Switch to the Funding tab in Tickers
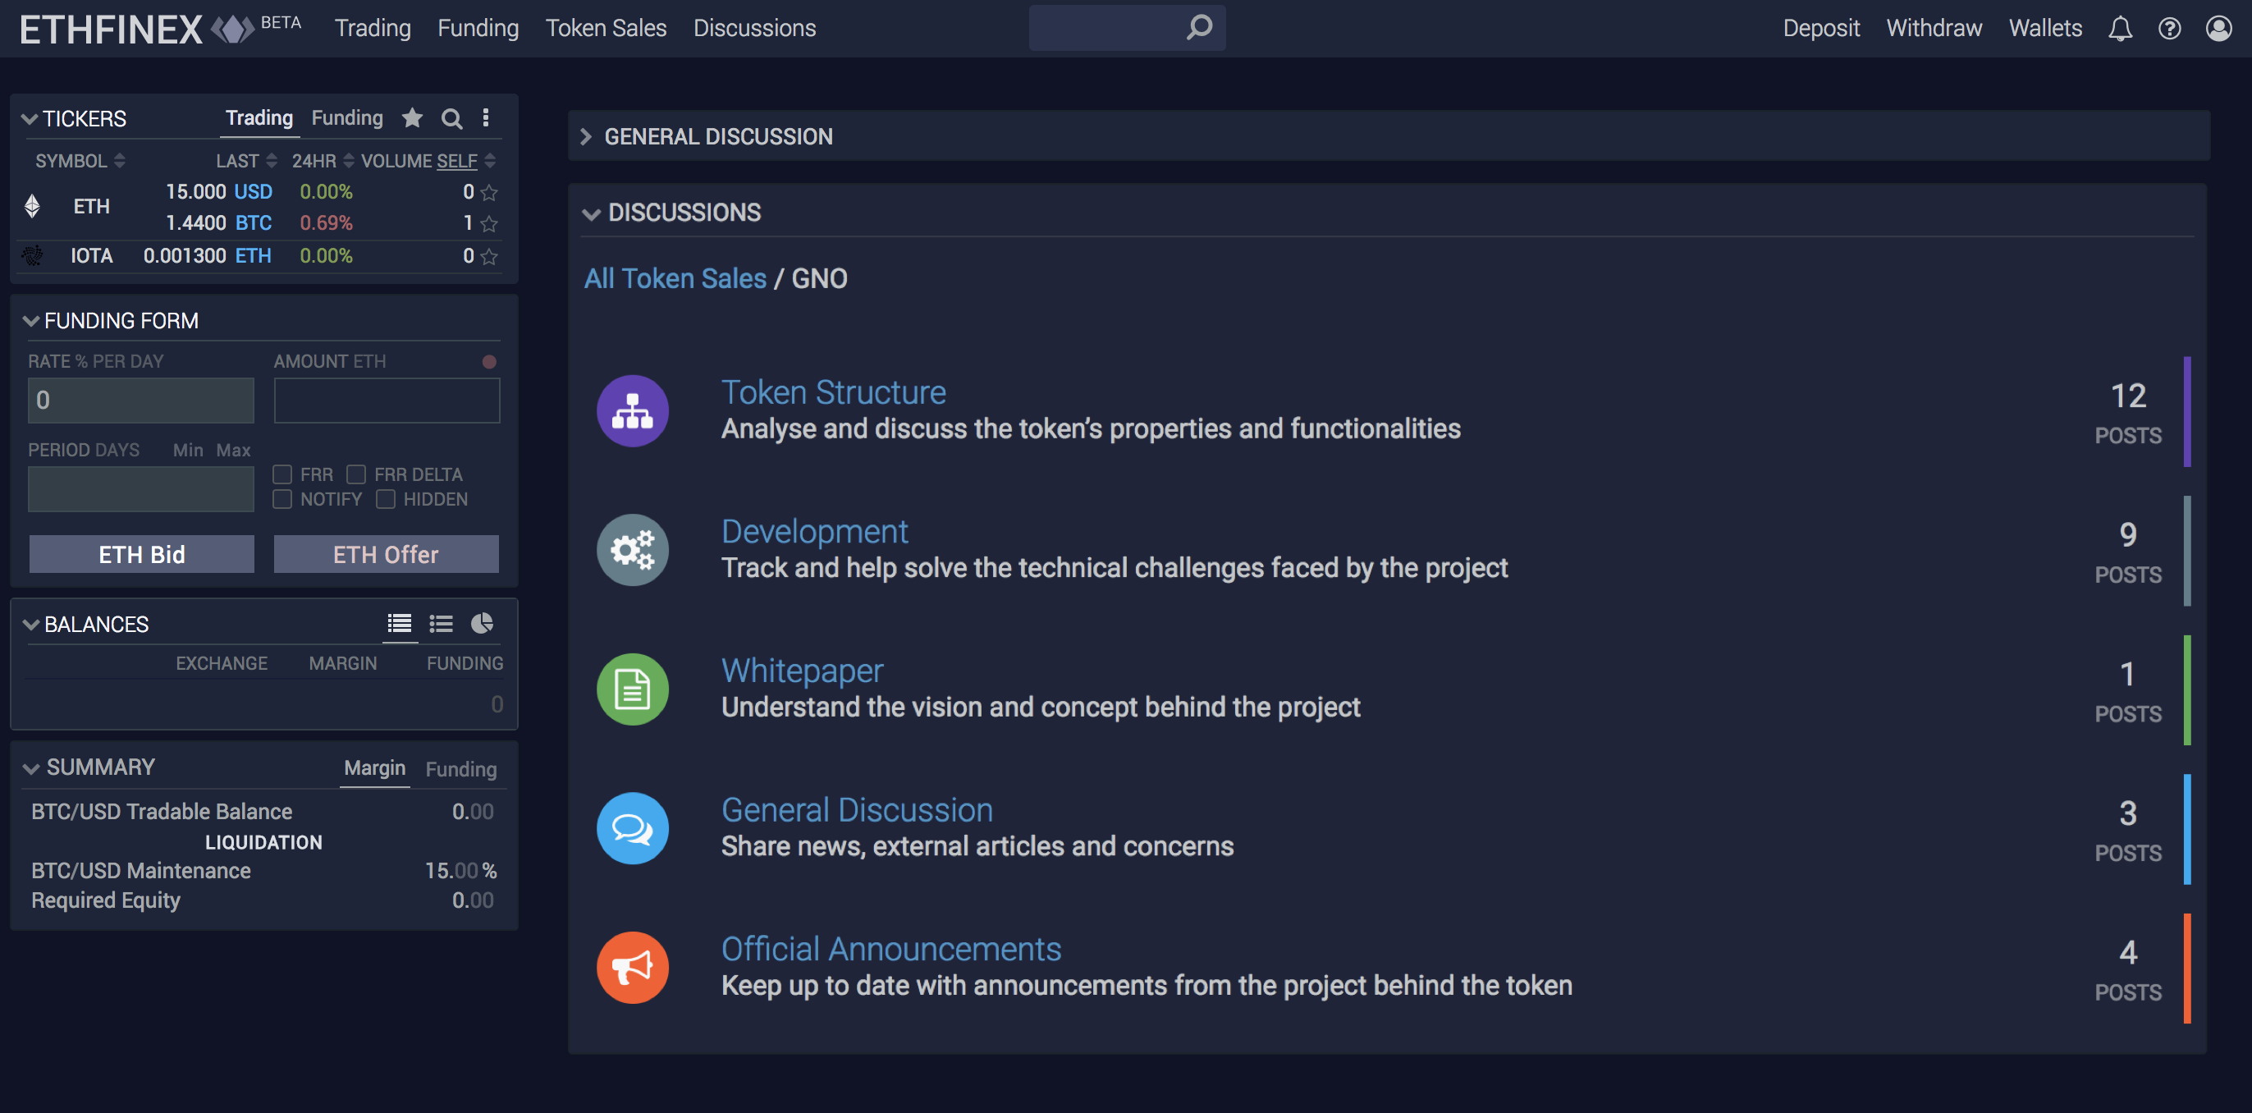Screen dimensions: 2252x1113 pos(346,117)
